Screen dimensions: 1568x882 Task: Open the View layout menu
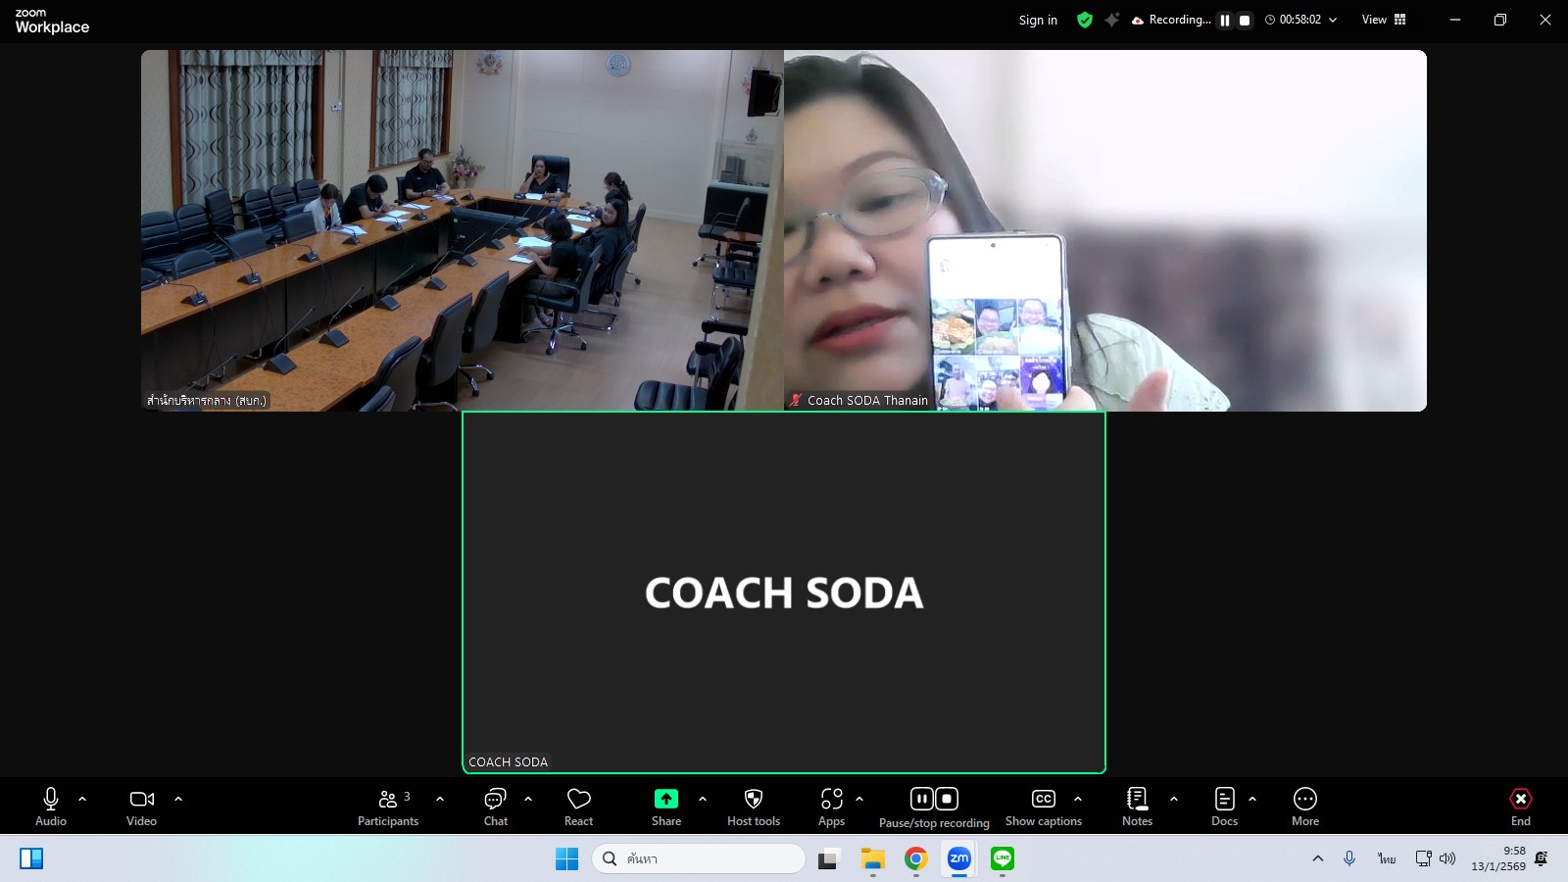pyautogui.click(x=1384, y=20)
